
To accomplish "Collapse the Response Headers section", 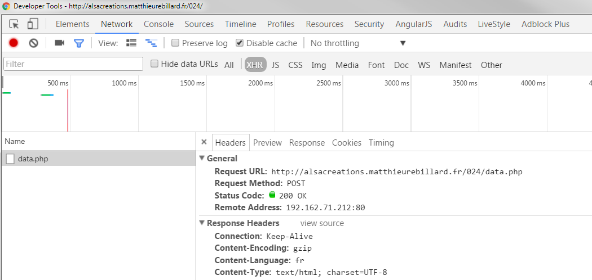I will pos(202,223).
